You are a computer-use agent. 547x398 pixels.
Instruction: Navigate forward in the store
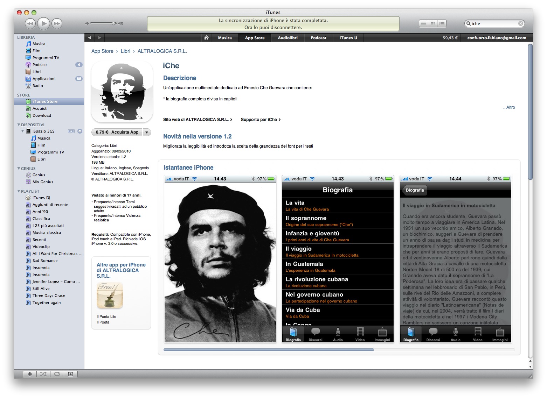click(x=100, y=38)
